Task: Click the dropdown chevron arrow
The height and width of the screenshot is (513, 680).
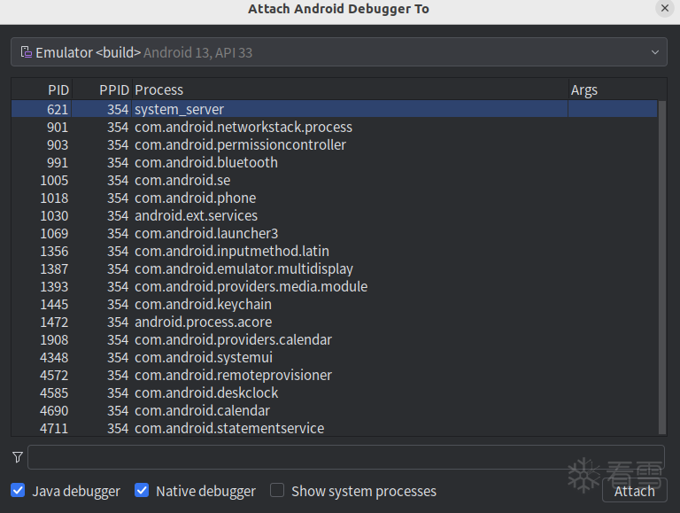Action: point(655,52)
